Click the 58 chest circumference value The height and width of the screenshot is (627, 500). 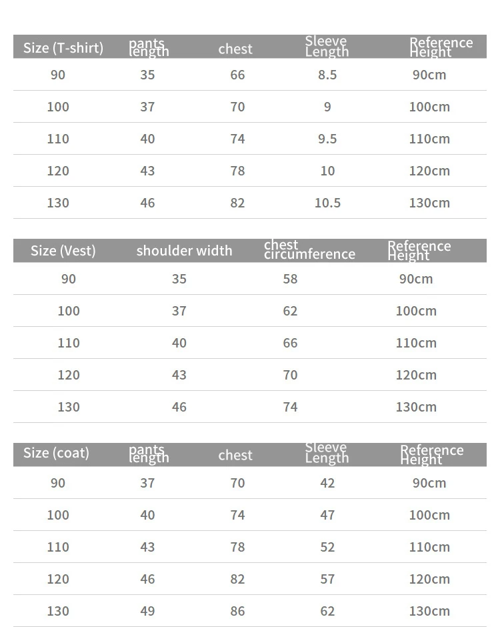point(290,279)
